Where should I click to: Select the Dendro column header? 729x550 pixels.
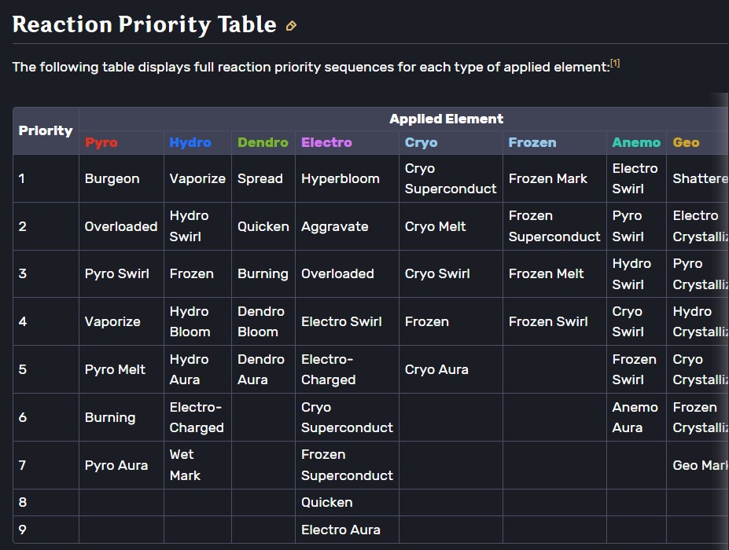[263, 142]
